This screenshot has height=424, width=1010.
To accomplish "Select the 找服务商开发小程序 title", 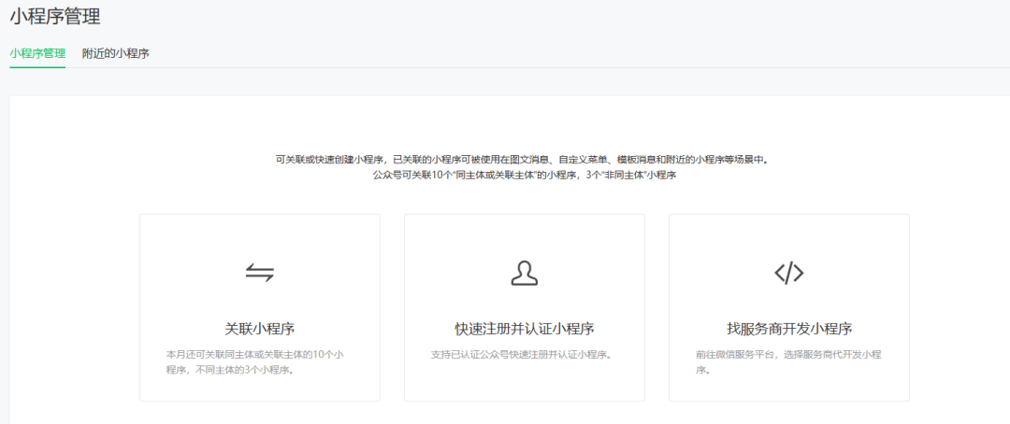I will pyautogui.click(x=788, y=329).
